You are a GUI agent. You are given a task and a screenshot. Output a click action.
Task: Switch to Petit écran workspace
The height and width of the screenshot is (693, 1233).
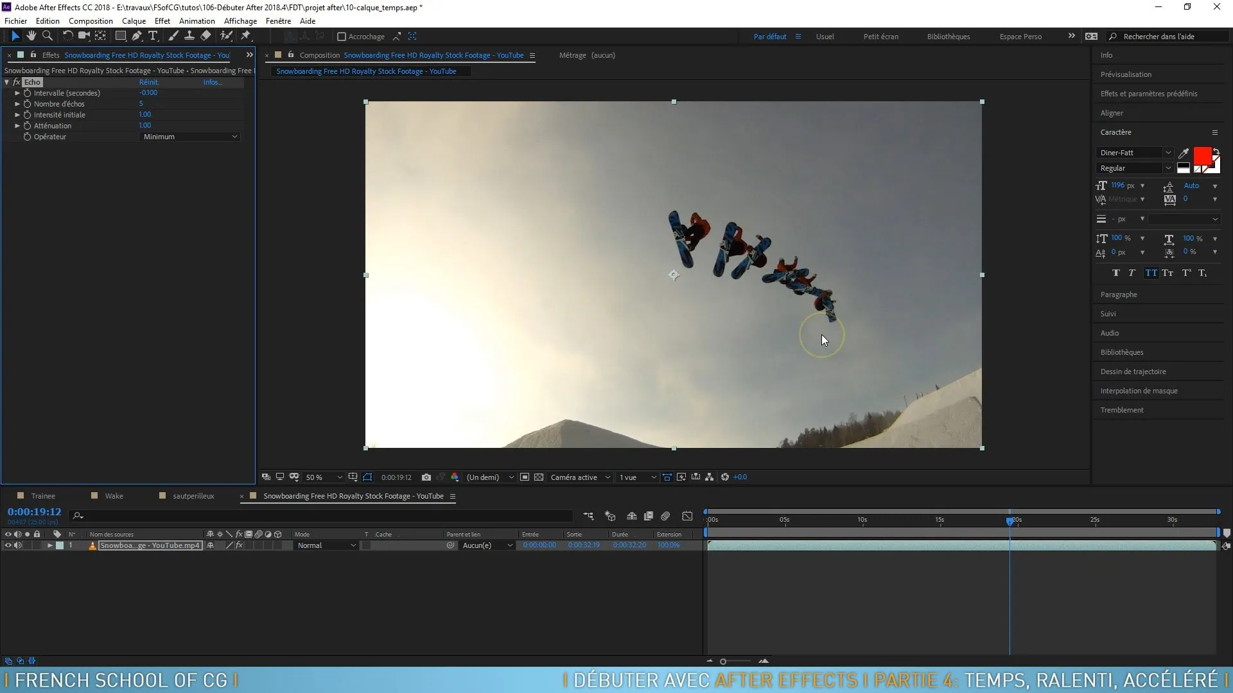click(880, 37)
